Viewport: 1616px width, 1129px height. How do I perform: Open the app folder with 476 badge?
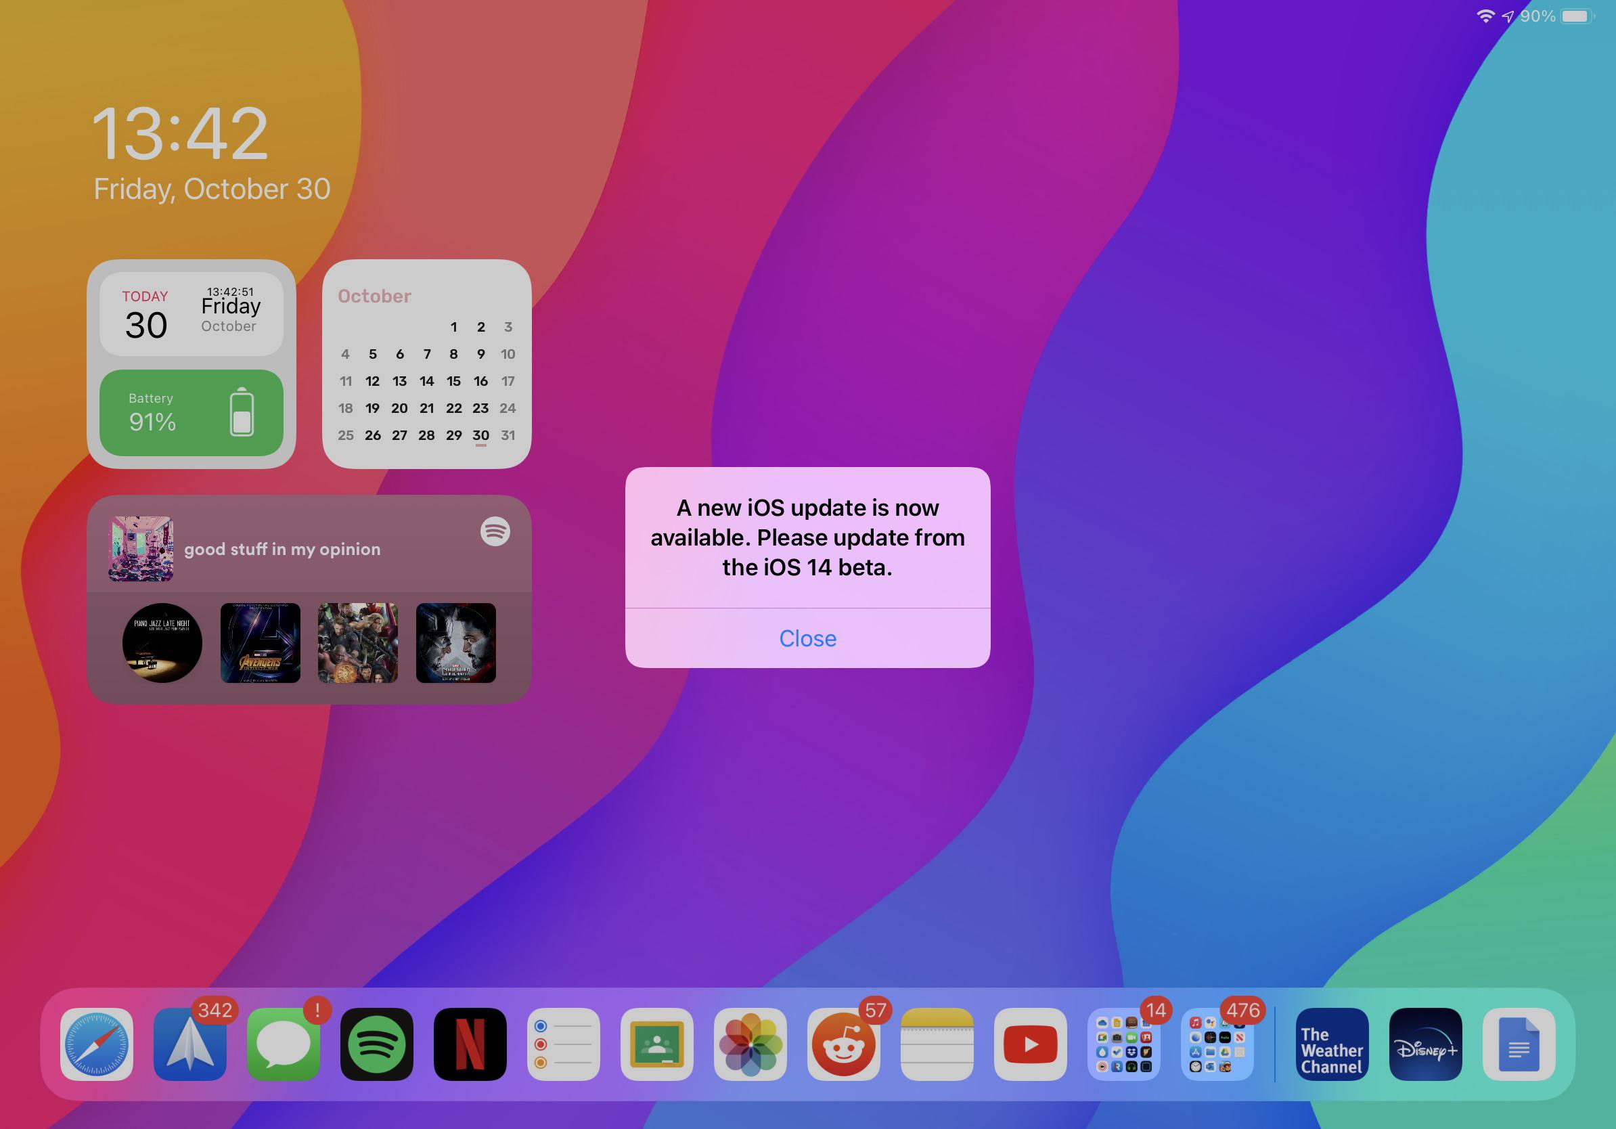tap(1217, 1044)
